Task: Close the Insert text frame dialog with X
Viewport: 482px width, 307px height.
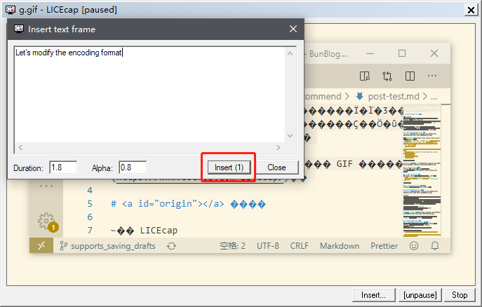Action: pyautogui.click(x=293, y=29)
